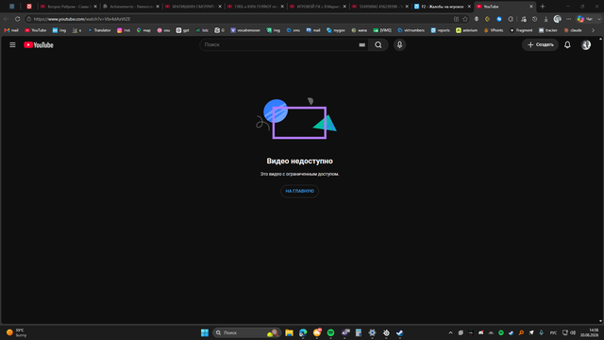This screenshot has height=340, width=604.
Task: Open the fragment bookmark
Action: (x=521, y=30)
